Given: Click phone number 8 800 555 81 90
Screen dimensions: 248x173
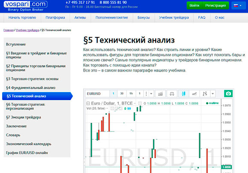Looking at the screenshot, I should [x=113, y=3].
